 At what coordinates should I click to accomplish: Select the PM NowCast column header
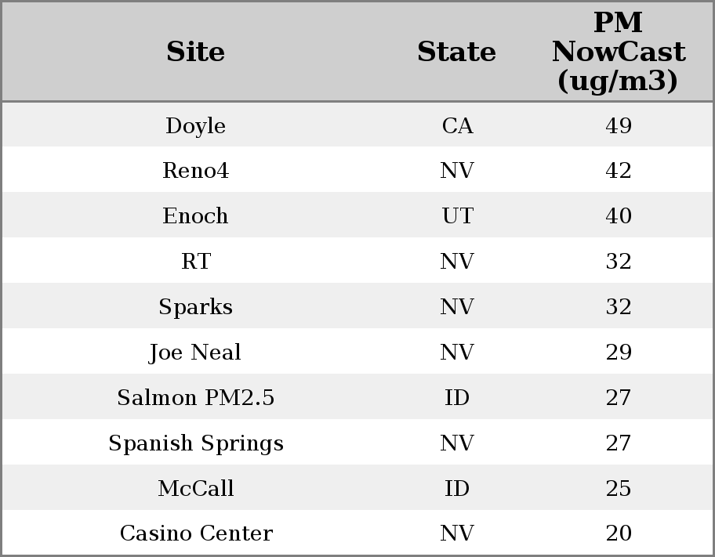point(618,52)
